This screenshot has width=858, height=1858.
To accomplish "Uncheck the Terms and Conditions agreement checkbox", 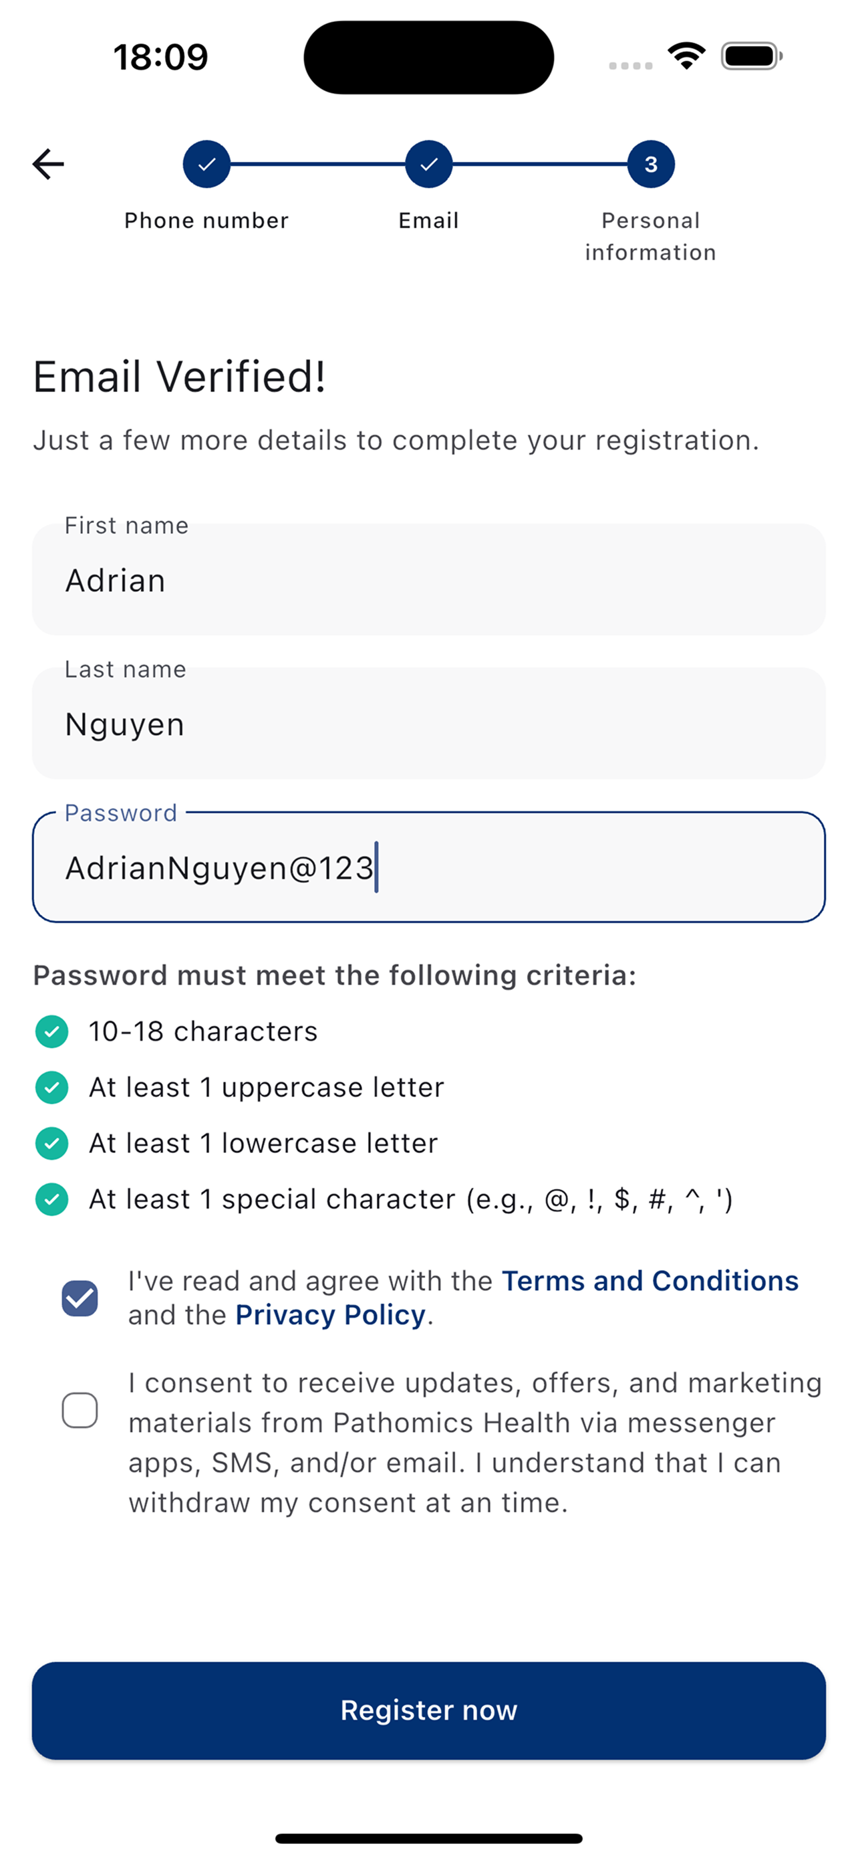I will [80, 1298].
